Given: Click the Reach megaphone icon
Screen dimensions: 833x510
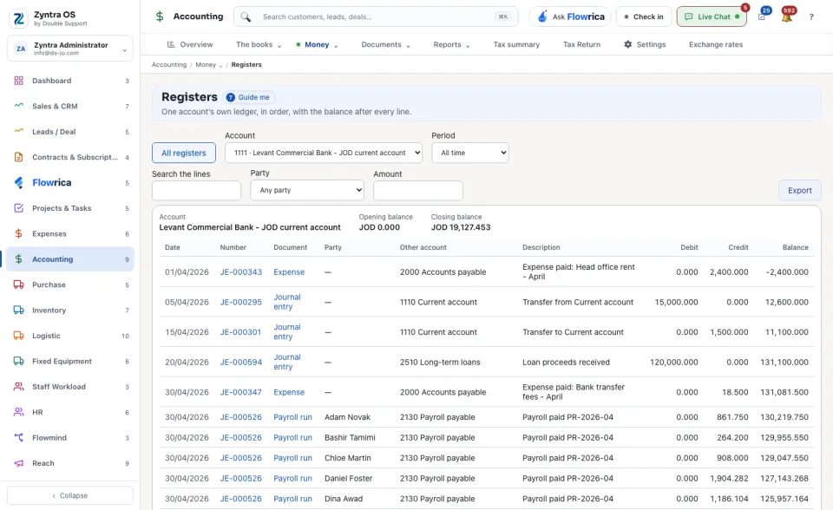Looking at the screenshot, I should (x=18, y=463).
